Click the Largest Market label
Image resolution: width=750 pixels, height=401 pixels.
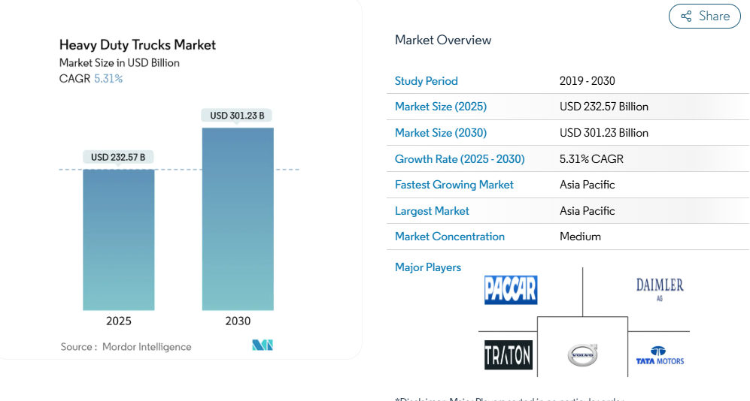click(432, 211)
